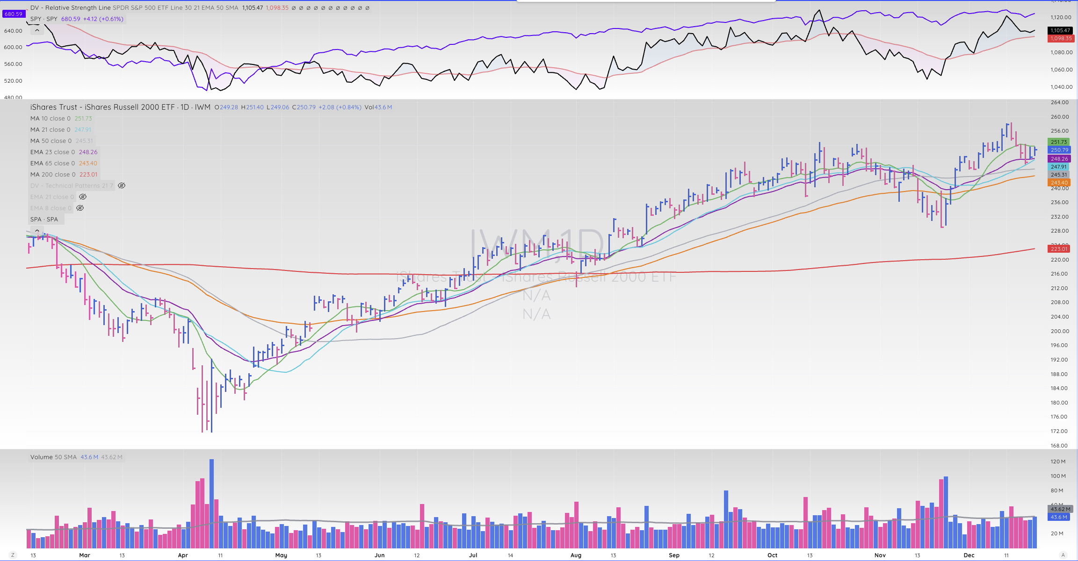The width and height of the screenshot is (1078, 561).
Task: Click the red 223.01 MA200 price label
Action: click(x=1059, y=249)
